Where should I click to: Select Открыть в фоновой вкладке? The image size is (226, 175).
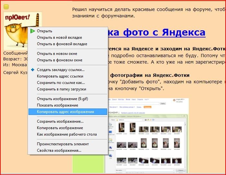(x=62, y=44)
